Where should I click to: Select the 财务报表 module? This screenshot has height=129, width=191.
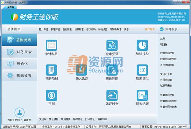coord(19,52)
